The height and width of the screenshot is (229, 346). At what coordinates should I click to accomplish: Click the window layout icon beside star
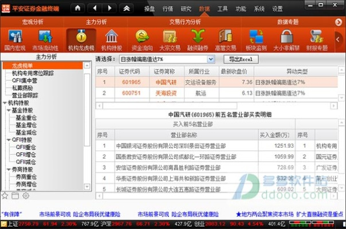15,196
